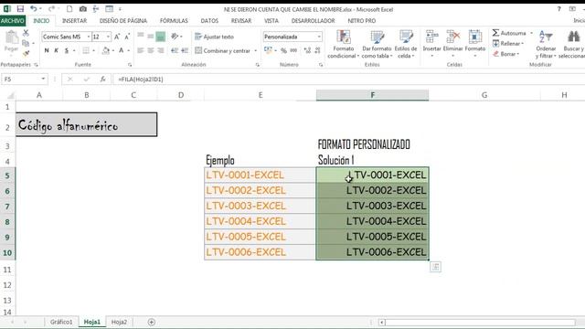Open the ARCHIVO tab
Screen dimensions: 585x329
(x=13, y=21)
